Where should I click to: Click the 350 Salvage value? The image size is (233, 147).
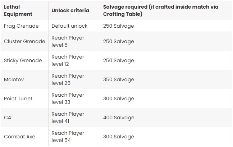click(x=119, y=79)
